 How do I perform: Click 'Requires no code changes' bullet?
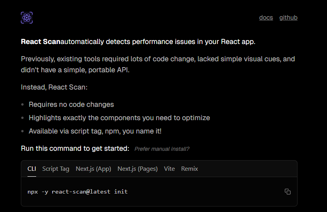pyautogui.click(x=71, y=104)
